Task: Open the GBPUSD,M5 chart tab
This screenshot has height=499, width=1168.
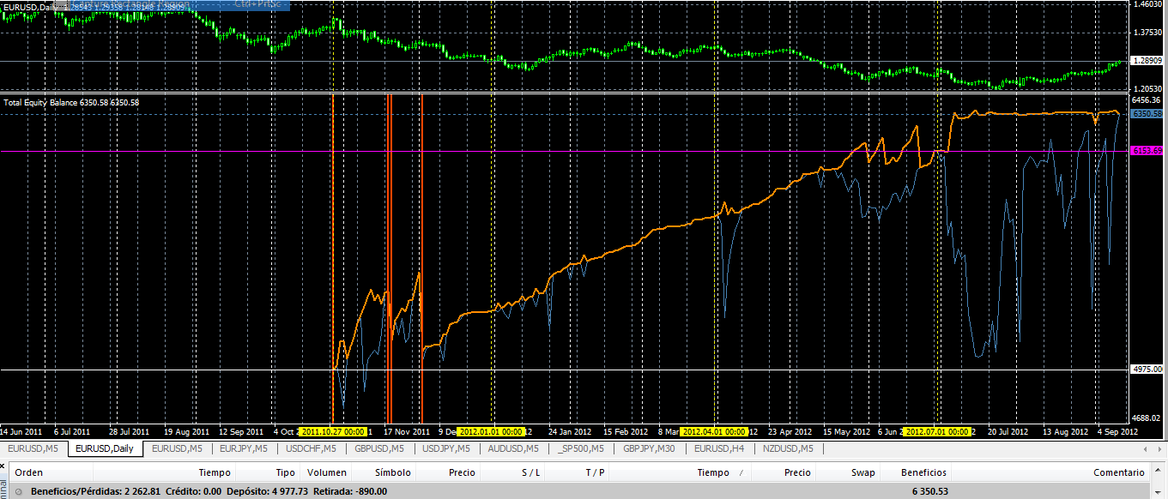Action: [379, 448]
